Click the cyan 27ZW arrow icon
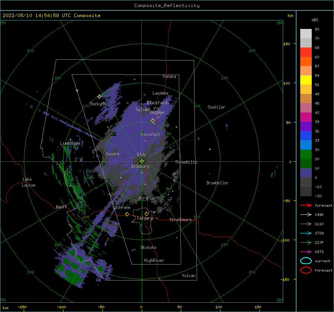The width and height of the screenshot is (334, 312). pyautogui.click(x=306, y=233)
